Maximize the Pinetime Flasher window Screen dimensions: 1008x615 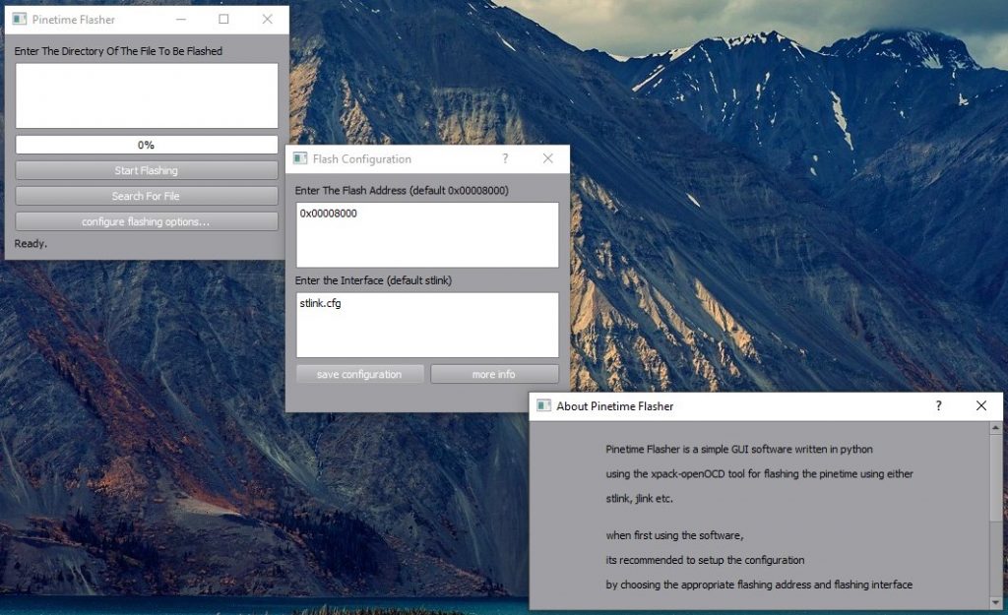pos(223,20)
